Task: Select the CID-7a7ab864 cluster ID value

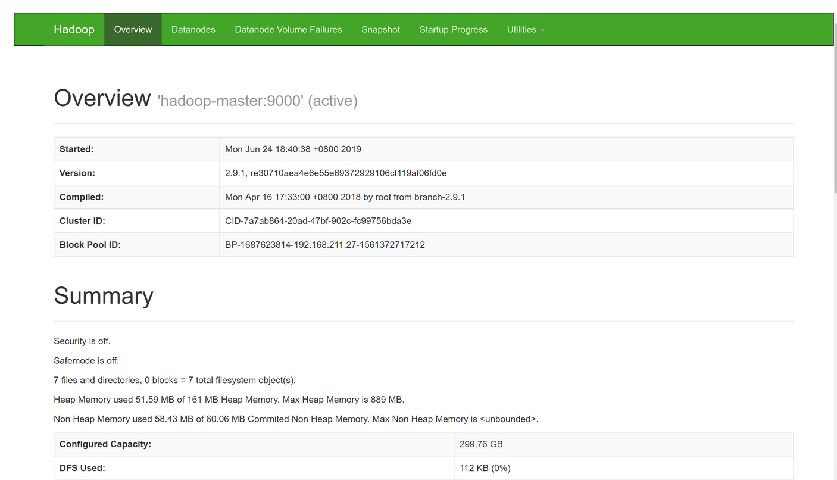Action: [318, 220]
